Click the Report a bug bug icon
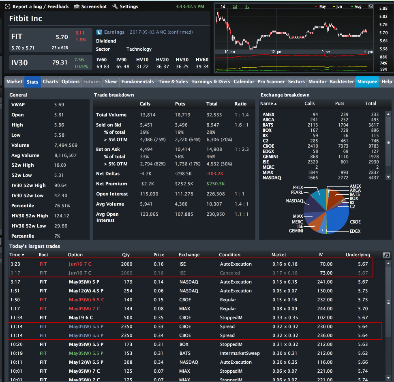Screen dimensions: 394x382 click(8, 6)
